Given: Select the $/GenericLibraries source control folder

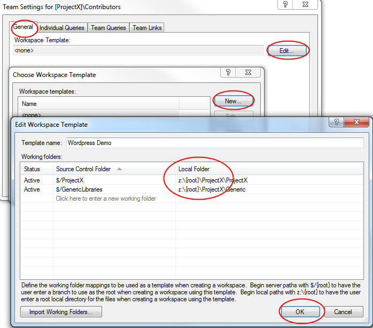Looking at the screenshot, I should click(79, 189).
